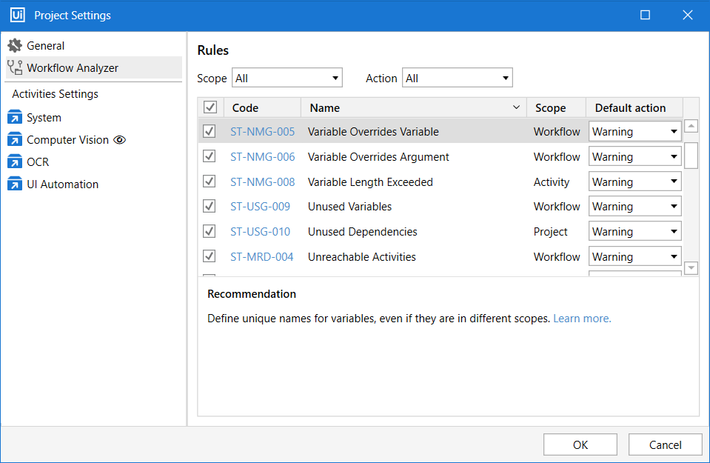Click the Workflow Analyzer stethoscope icon
This screenshot has height=463, width=710.
[15, 68]
